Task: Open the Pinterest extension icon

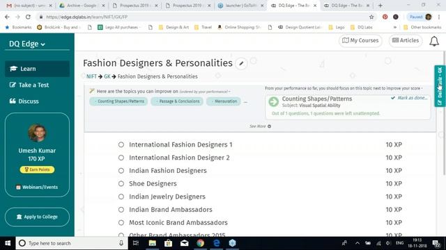Action: click(x=385, y=17)
